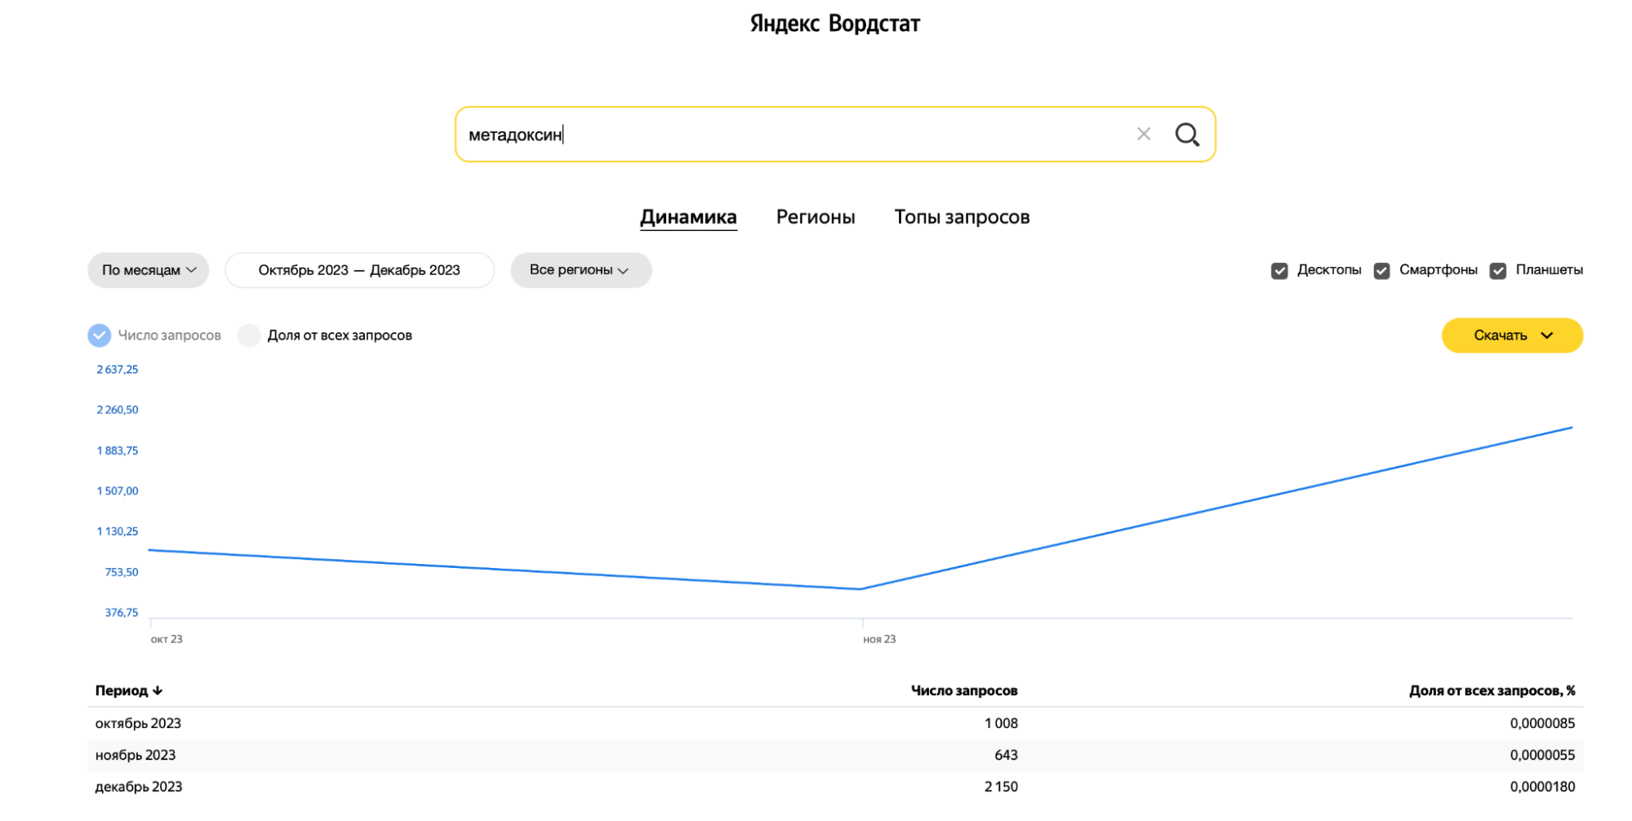Clear the search query with the X icon
1632x821 pixels.
(1144, 134)
